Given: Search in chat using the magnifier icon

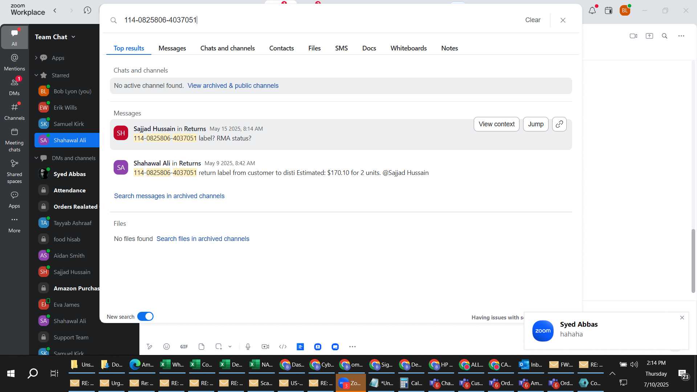Looking at the screenshot, I should tap(665, 36).
